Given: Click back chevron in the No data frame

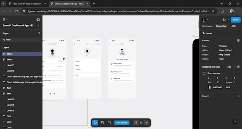Looking at the screenshot, I should [x=109, y=44].
